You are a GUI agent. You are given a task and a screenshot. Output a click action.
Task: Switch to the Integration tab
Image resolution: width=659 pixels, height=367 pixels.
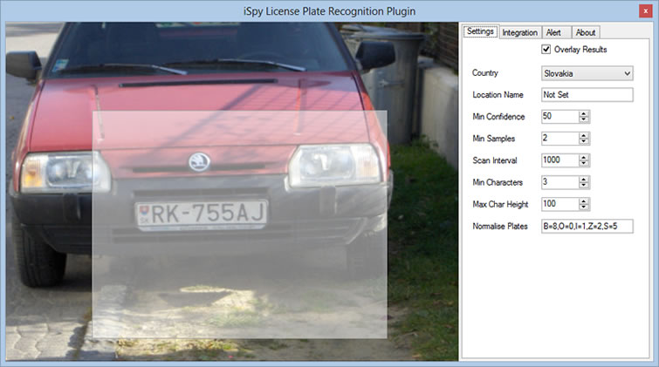(520, 32)
